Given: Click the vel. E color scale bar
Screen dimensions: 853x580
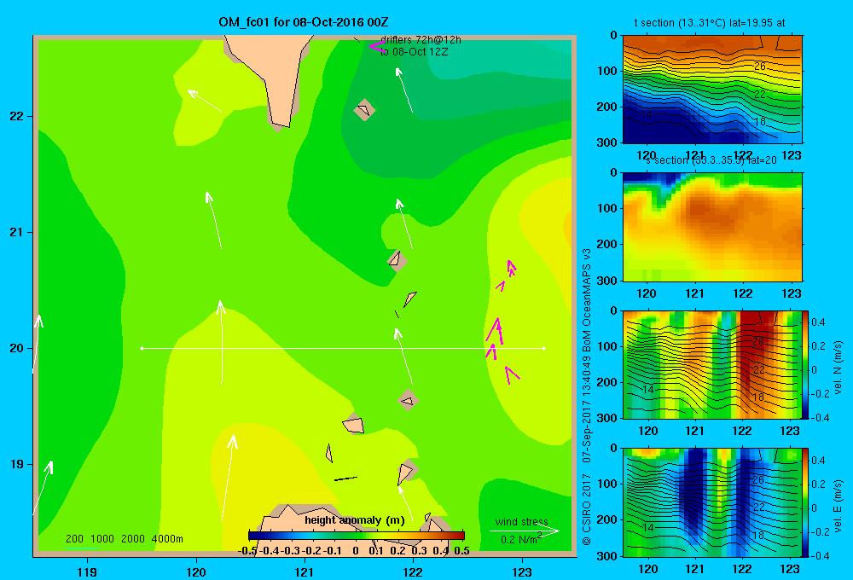Looking at the screenshot, I should (806, 502).
